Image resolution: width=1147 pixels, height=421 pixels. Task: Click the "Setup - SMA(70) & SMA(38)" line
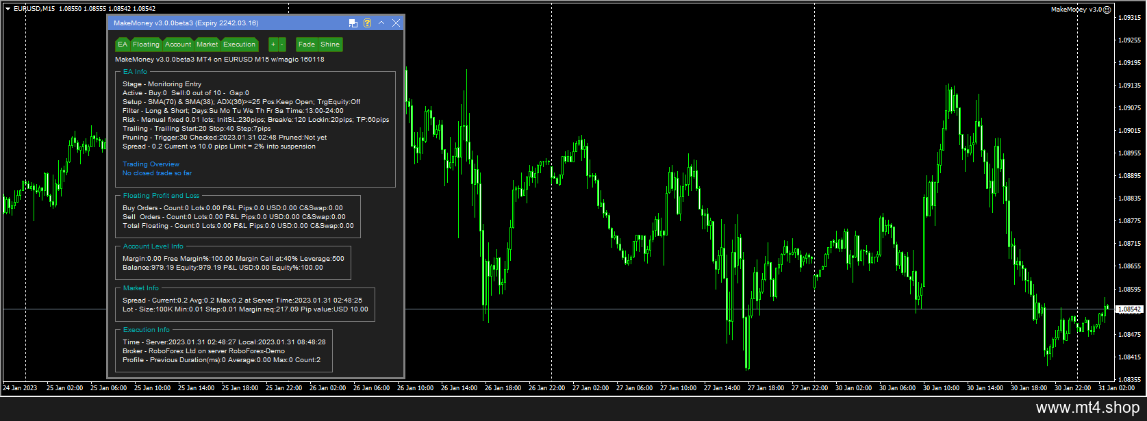(241, 102)
